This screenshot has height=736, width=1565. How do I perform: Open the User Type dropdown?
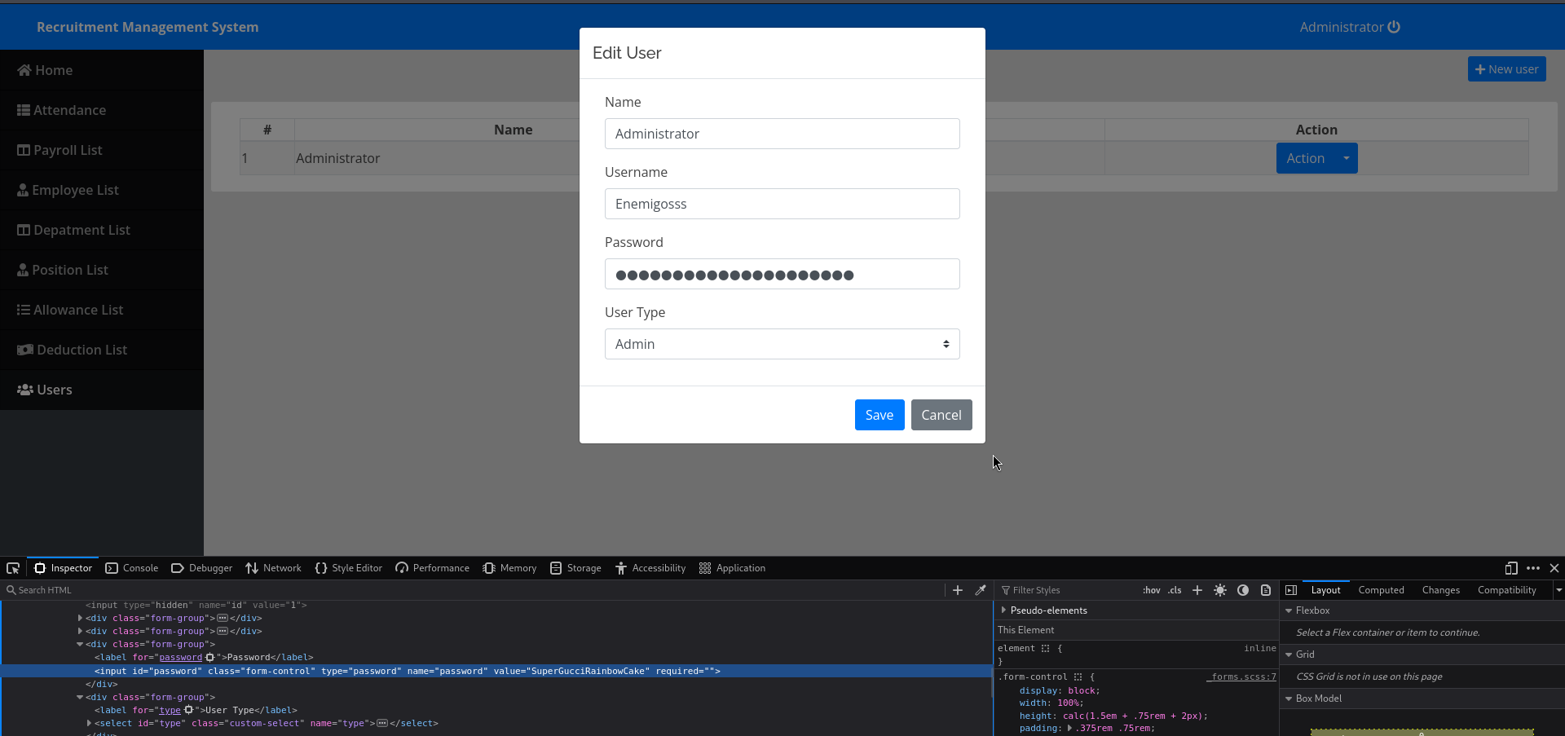point(782,344)
